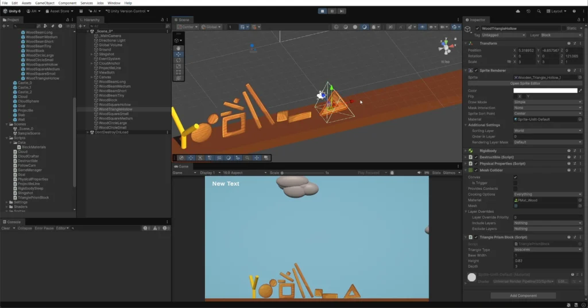This screenshot has width=588, height=308.
Task: Click the console Clear button
Action: [6, 228]
